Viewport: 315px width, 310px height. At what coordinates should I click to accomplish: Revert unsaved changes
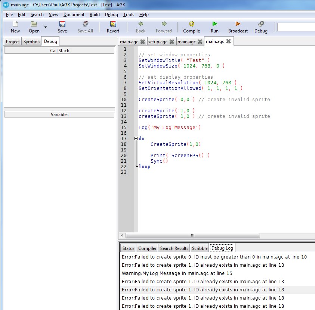112,27
